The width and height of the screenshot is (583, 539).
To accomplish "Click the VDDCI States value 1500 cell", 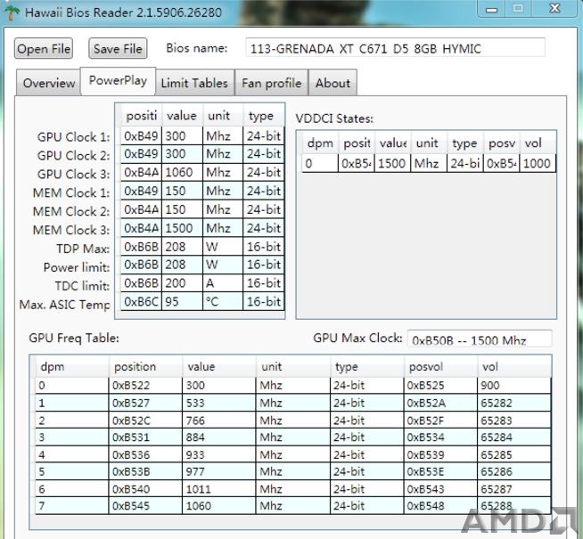I will click(392, 163).
